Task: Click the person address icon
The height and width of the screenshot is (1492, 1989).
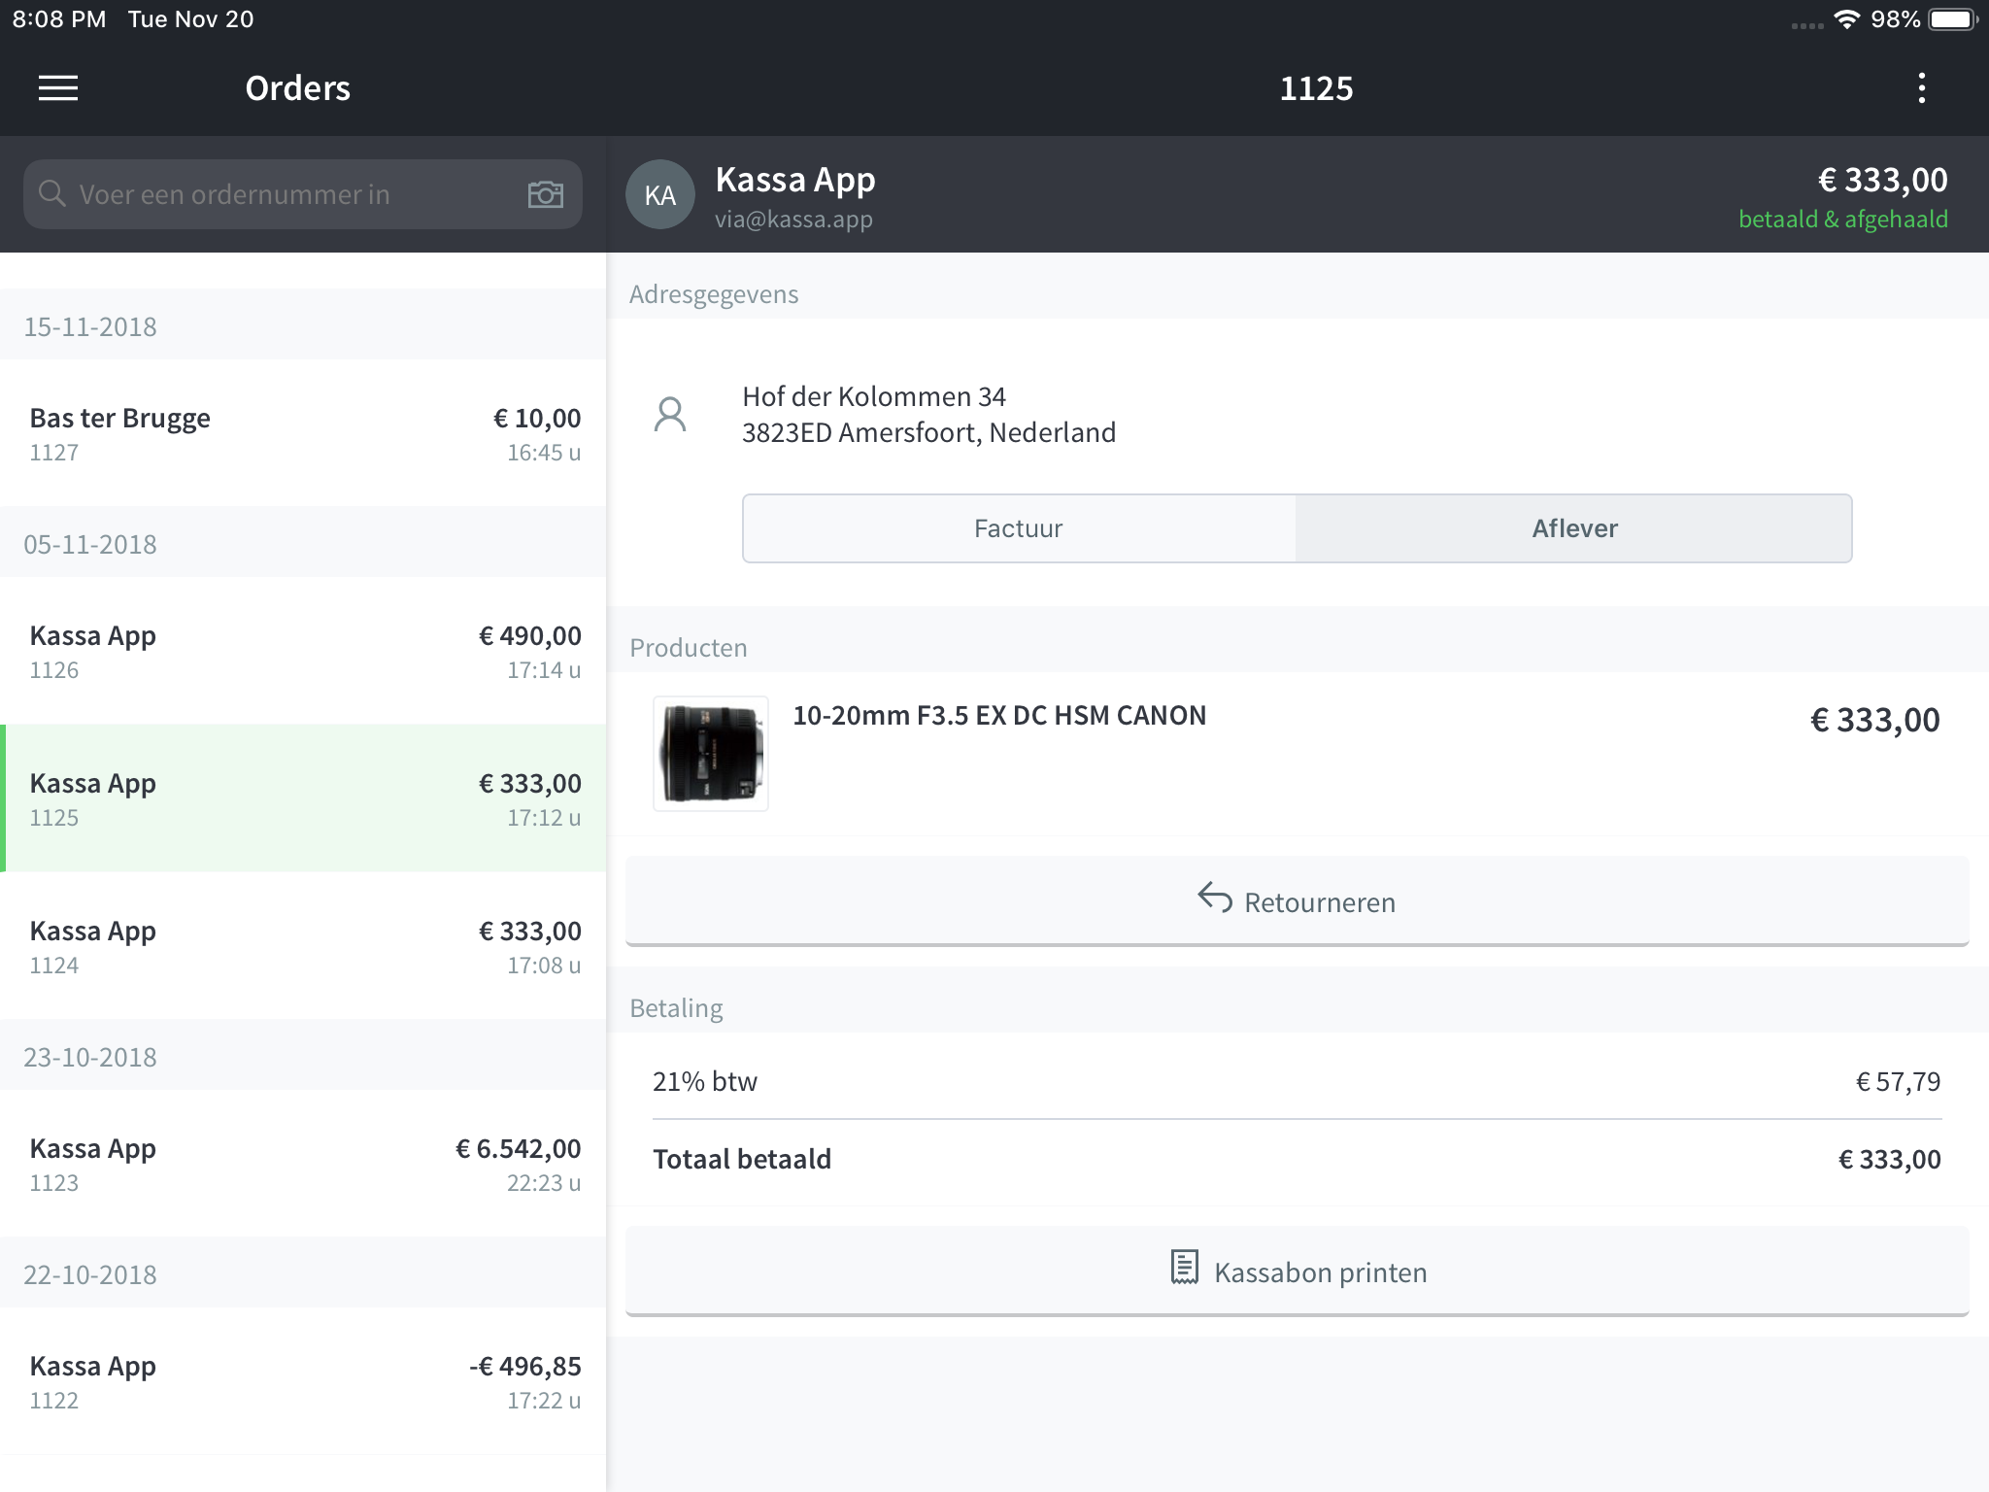Action: click(670, 415)
